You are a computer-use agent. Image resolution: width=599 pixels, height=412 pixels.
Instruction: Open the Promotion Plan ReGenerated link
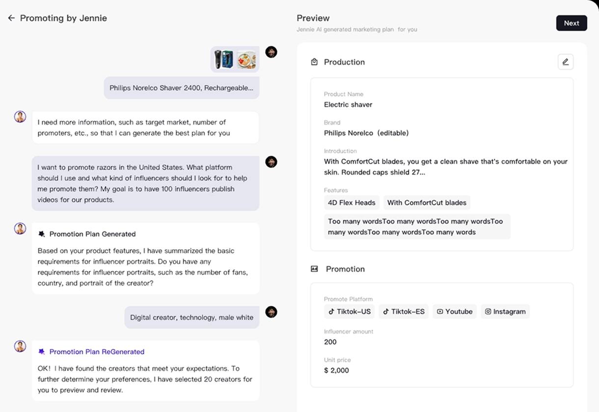click(97, 352)
